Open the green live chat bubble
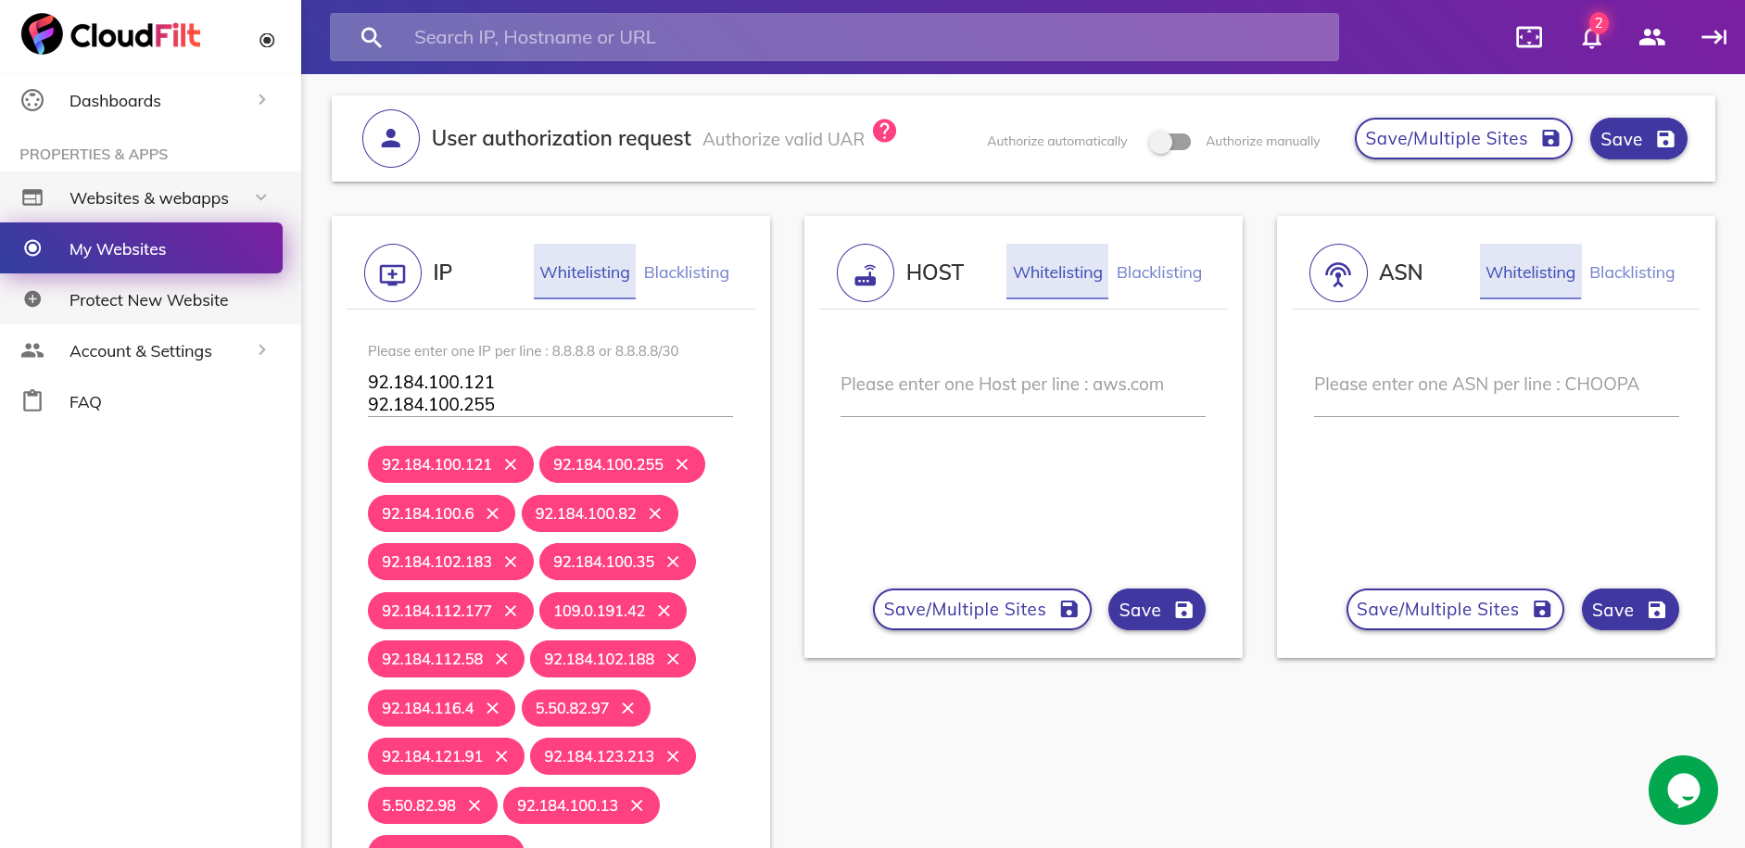This screenshot has width=1745, height=848. coord(1683,790)
